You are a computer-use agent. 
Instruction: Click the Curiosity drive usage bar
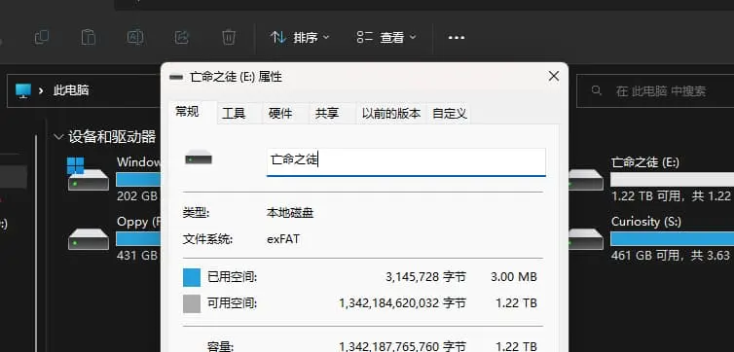click(673, 239)
